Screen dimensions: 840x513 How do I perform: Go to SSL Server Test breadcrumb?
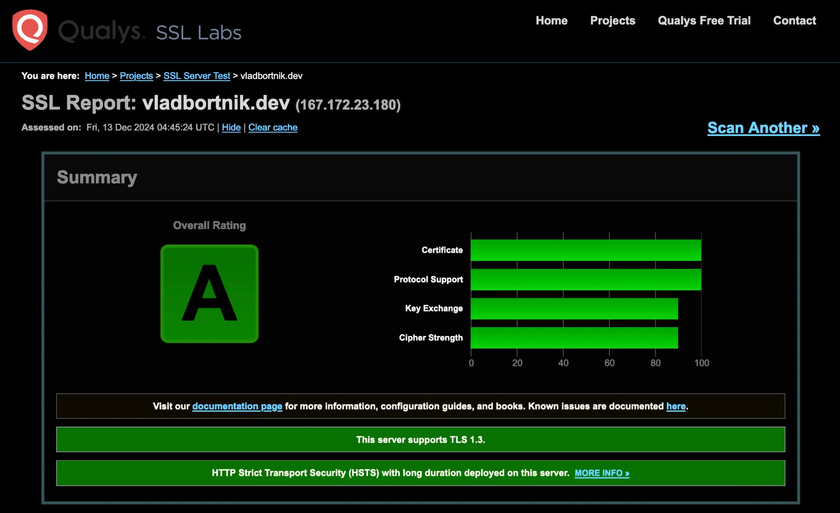coord(197,76)
